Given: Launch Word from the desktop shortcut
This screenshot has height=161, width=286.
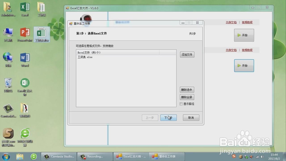Looking at the screenshot, I should click(25, 59).
